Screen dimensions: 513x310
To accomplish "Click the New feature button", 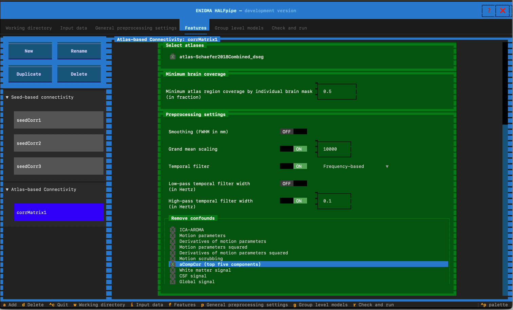I will 30,51.
